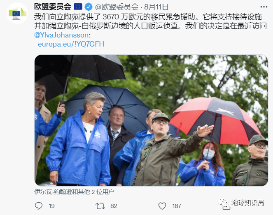273x215 pixels.
Task: Click the @欧盟委员会 handle
Action: 117,7
